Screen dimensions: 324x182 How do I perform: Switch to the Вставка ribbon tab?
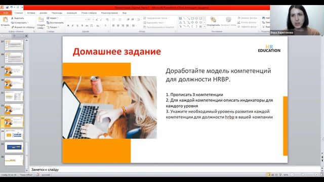tap(31, 13)
